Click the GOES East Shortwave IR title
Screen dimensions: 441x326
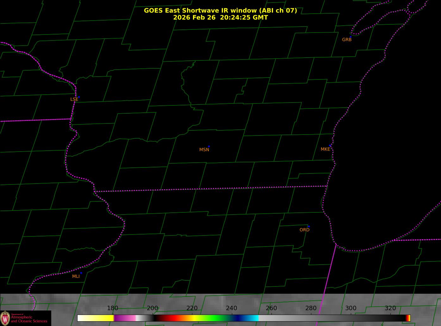(x=220, y=10)
